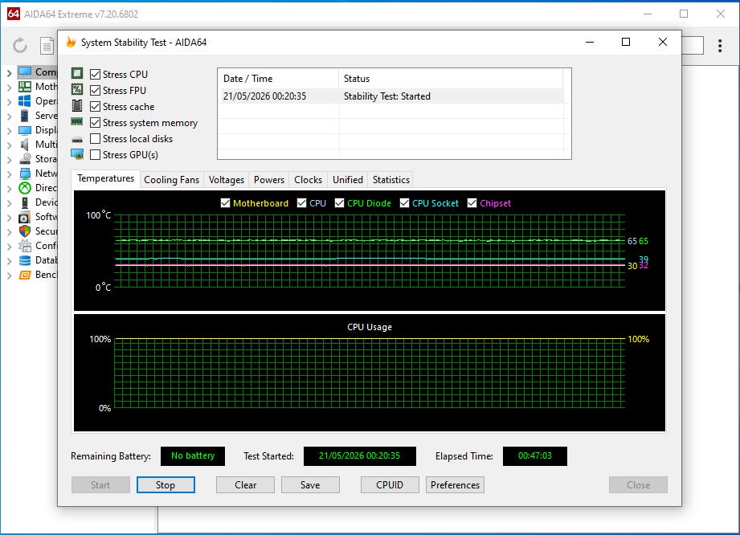Screen dimensions: 740x535
Task: Switch to the Statistics tab
Action: point(390,180)
